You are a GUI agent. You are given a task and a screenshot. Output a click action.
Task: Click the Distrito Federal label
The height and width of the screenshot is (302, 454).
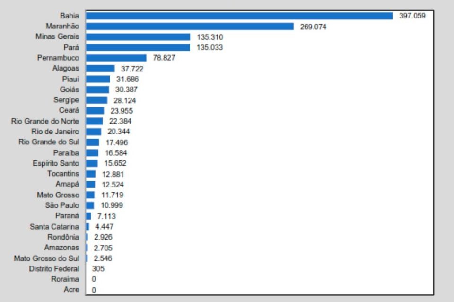coord(54,269)
